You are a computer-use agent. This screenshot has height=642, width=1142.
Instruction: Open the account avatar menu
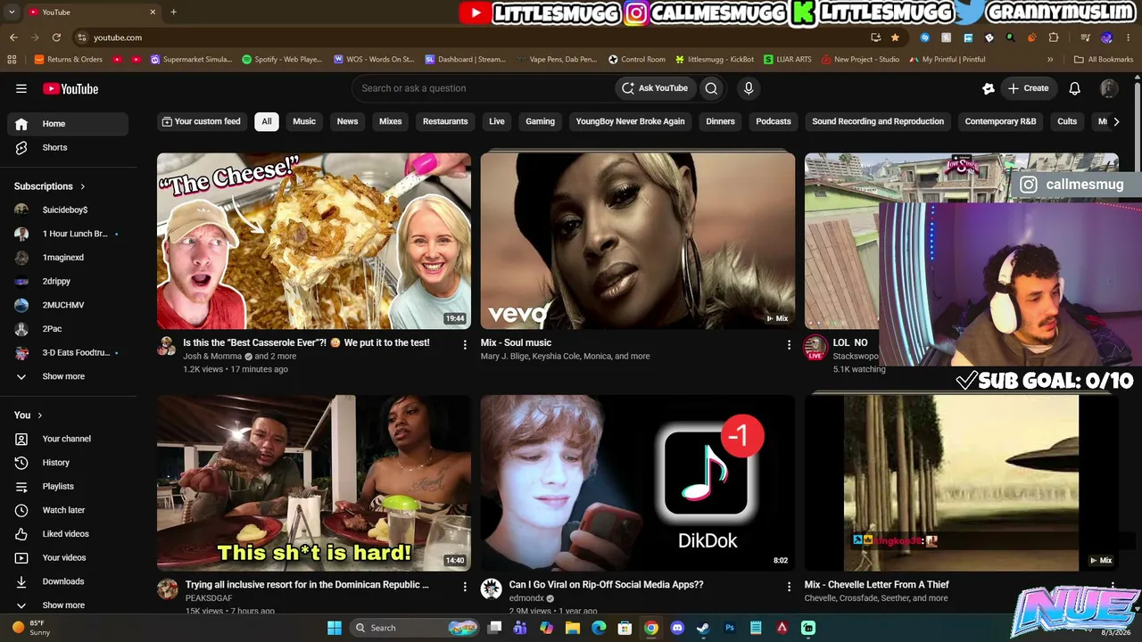pyautogui.click(x=1109, y=88)
